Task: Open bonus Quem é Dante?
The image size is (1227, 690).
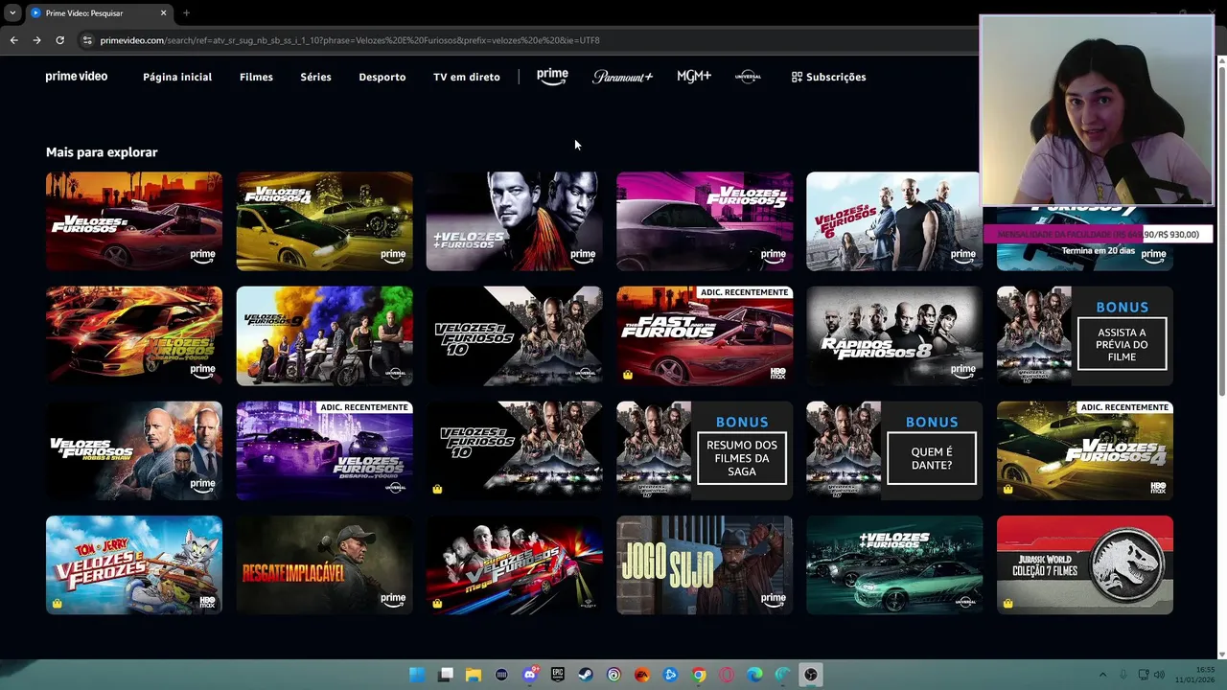Action: (x=894, y=451)
